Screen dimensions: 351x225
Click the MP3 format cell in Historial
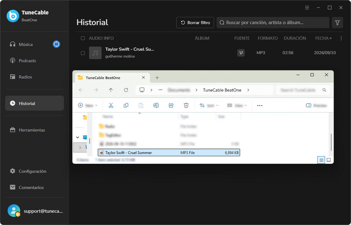pos(261,53)
